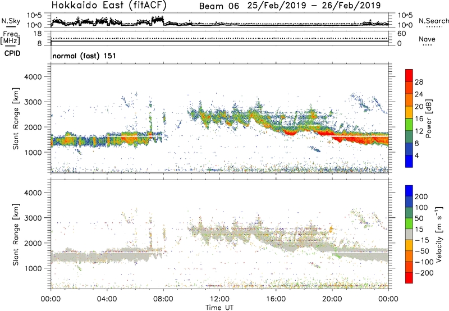The width and height of the screenshot is (449, 311).
Task: Select the Beam 06 label in header
Action: point(219,6)
